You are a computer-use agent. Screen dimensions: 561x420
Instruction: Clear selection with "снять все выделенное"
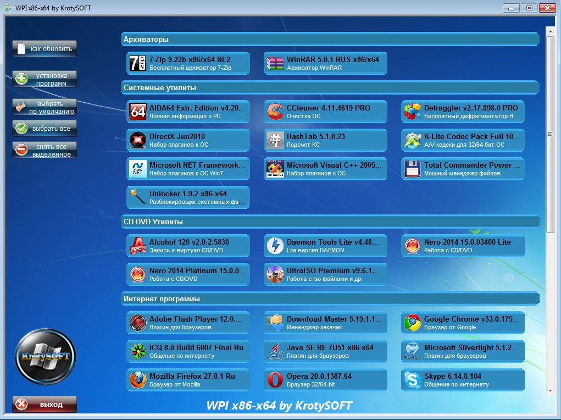pyautogui.click(x=45, y=150)
